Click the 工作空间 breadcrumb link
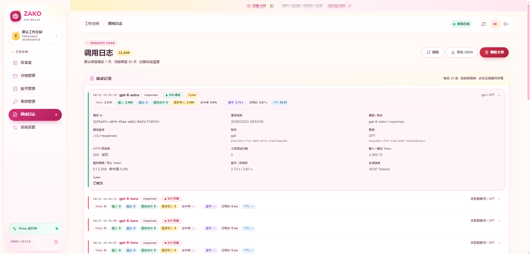This screenshot has height=254, width=530. click(x=92, y=24)
